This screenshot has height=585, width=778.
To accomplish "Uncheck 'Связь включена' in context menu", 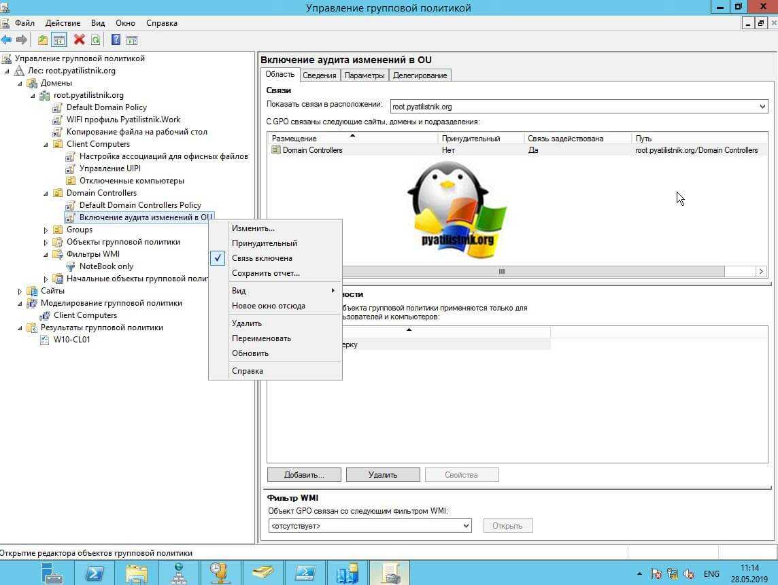I will 262,258.
